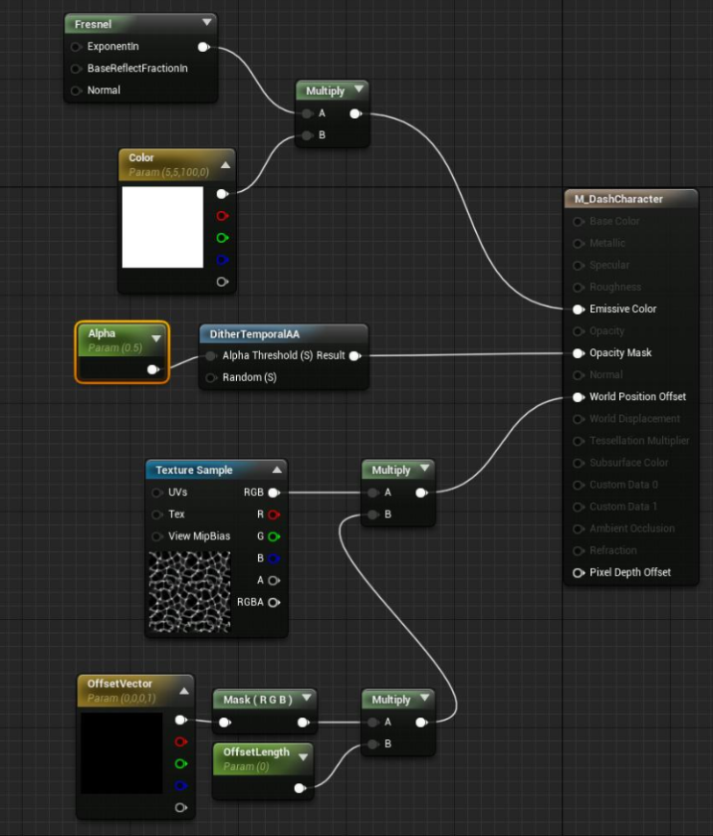This screenshot has height=836, width=713.
Task: Click the Pixel Depth Offset input pin
Action: (x=578, y=573)
